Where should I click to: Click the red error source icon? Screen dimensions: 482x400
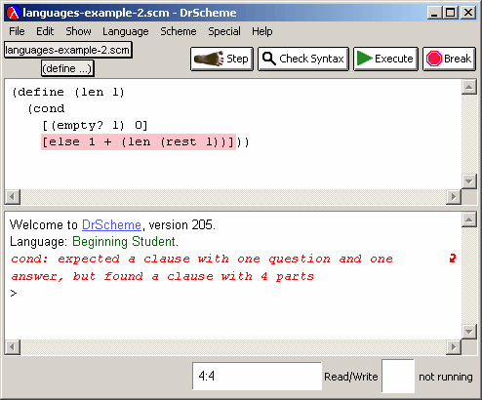453,259
